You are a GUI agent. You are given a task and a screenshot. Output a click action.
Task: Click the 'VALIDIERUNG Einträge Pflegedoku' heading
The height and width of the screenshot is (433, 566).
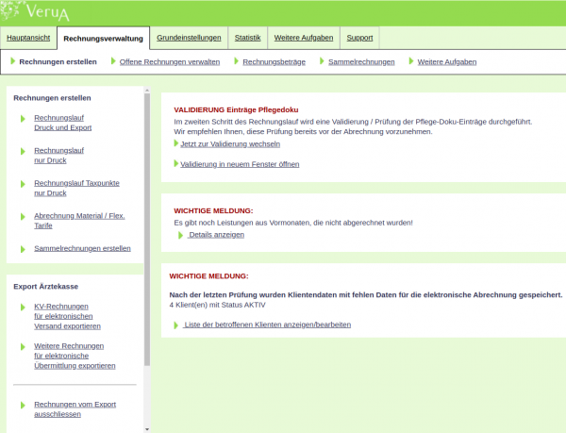[236, 109]
